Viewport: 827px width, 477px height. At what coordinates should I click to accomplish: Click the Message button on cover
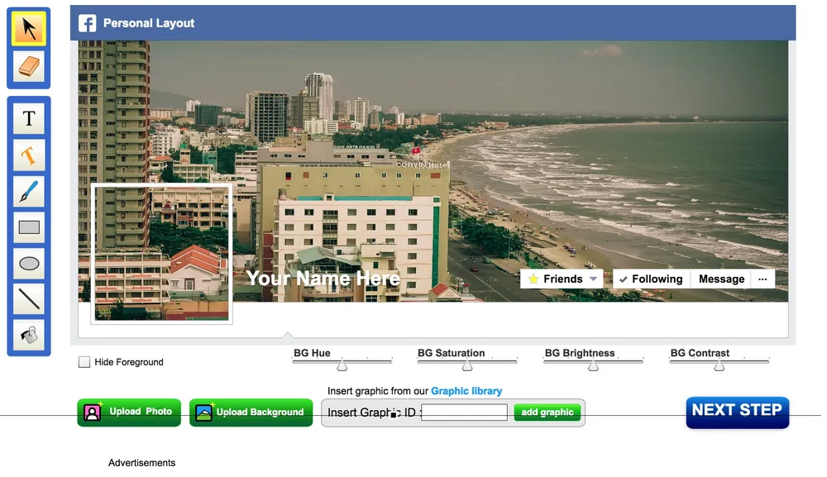click(x=721, y=279)
